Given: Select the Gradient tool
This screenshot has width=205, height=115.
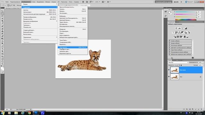Looking at the screenshot, I should [x=2, y=39].
